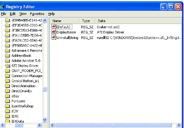Select the ATI Display Driver tree key
Image resolution: width=184 pixels, height=128 pixels.
[x=25, y=66]
